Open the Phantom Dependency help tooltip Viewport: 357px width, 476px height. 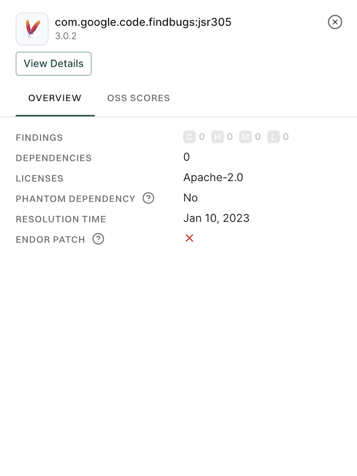point(148,198)
